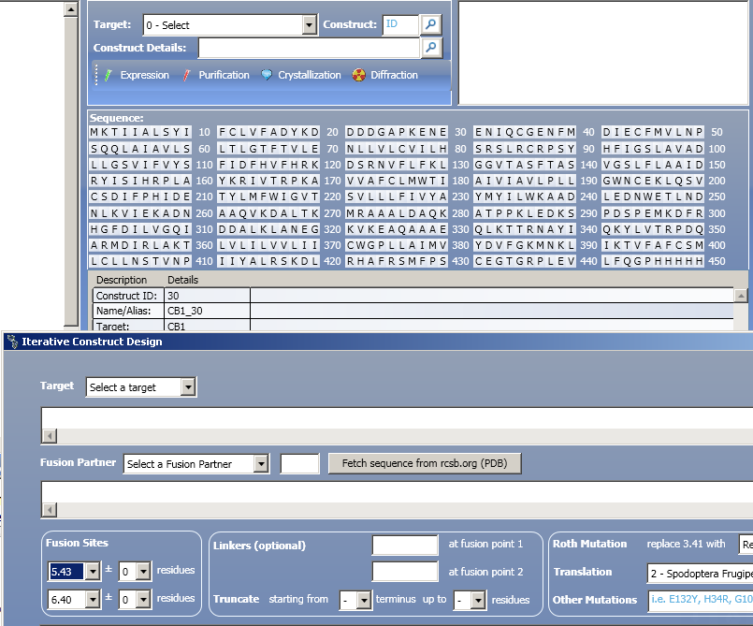Select the Target value CB1 cell
Image resolution: width=753 pixels, height=626 pixels.
click(x=207, y=326)
